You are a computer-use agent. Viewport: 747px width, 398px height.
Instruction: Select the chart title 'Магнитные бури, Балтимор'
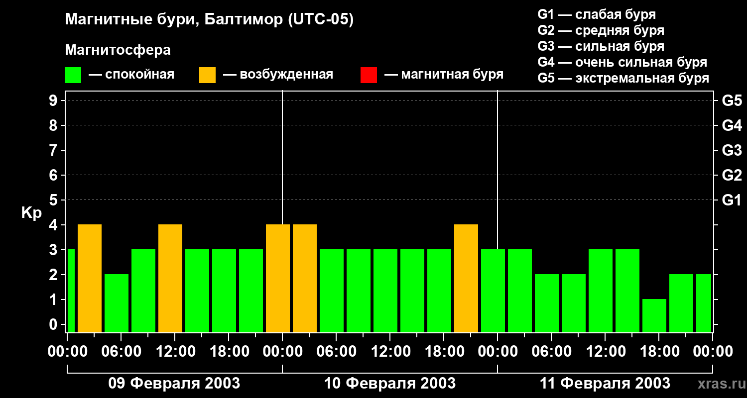pos(209,20)
